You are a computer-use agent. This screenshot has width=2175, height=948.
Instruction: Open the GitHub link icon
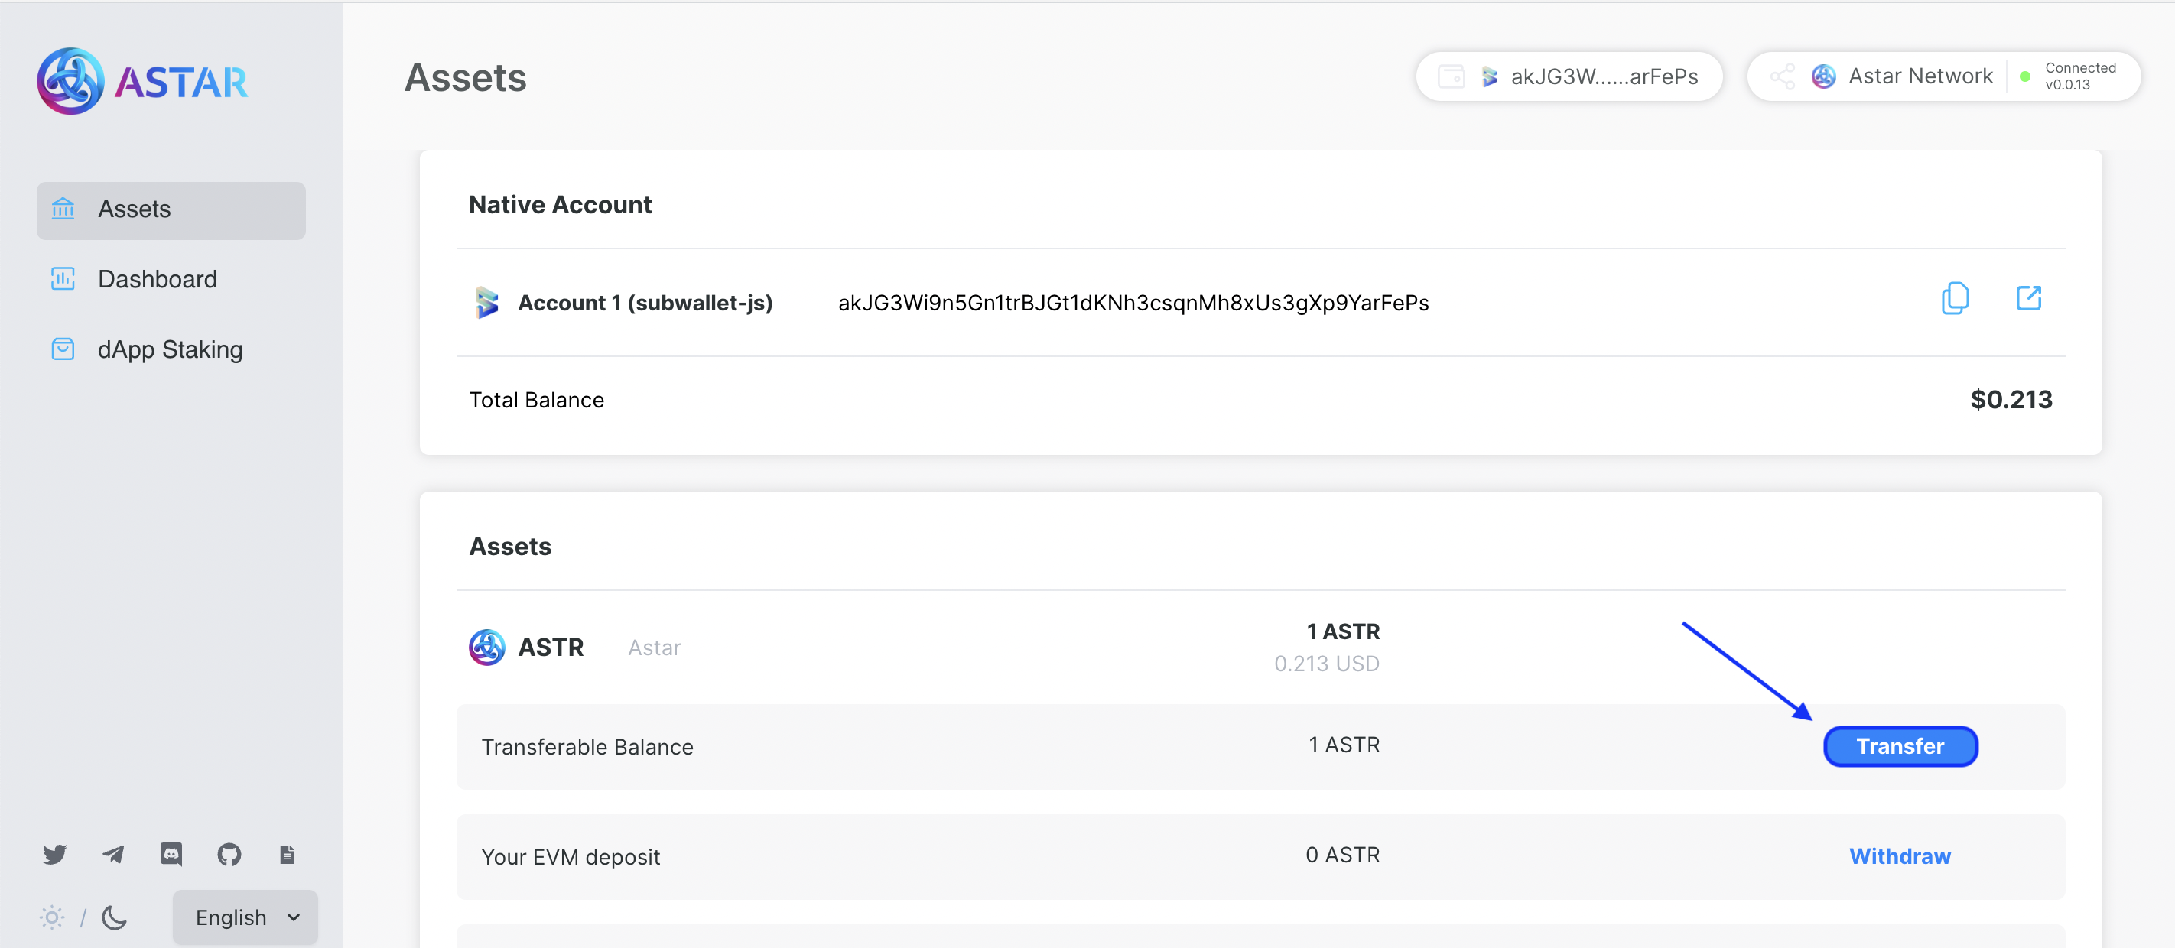point(229,854)
